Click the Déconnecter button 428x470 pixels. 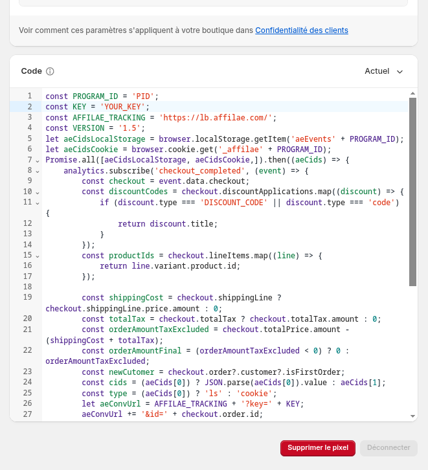pyautogui.click(x=389, y=448)
